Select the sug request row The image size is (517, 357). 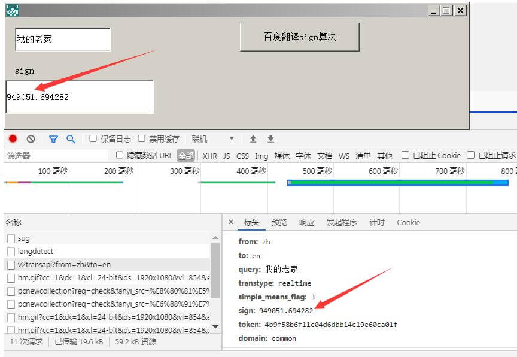pyautogui.click(x=107, y=238)
